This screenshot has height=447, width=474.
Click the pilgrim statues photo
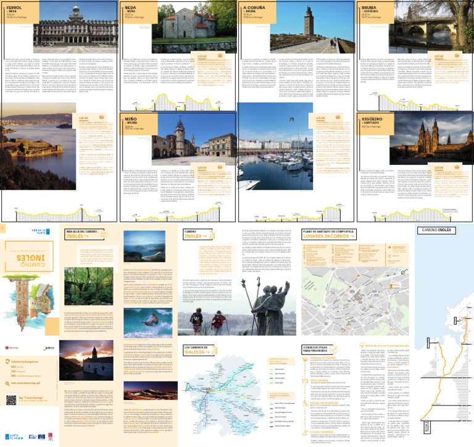[237, 307]
